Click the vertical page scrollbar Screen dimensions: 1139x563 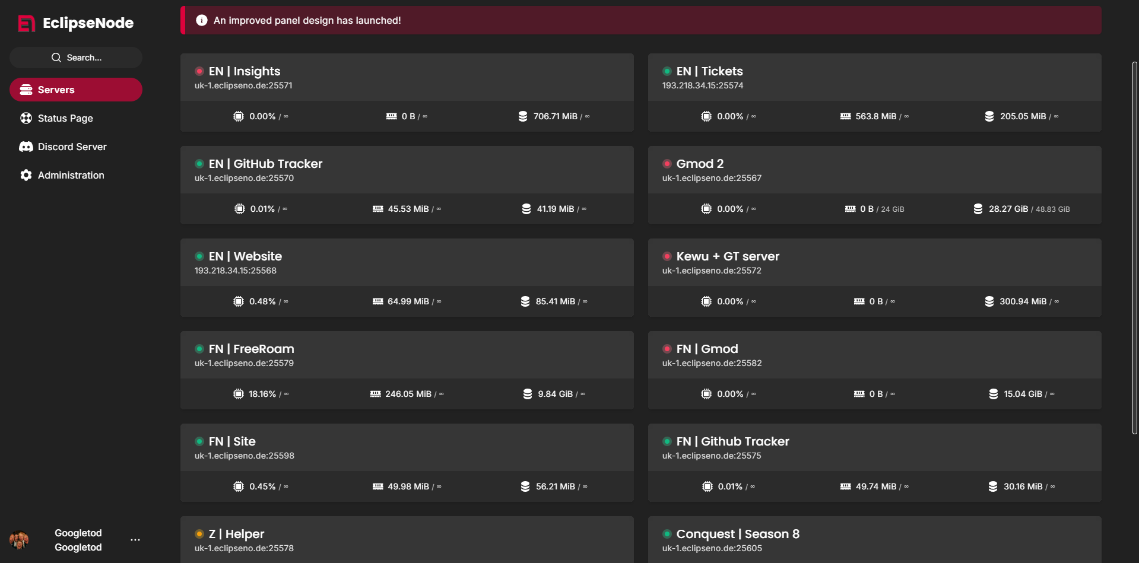[1134, 248]
